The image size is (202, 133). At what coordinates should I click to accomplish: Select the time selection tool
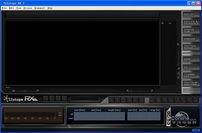coord(152,101)
